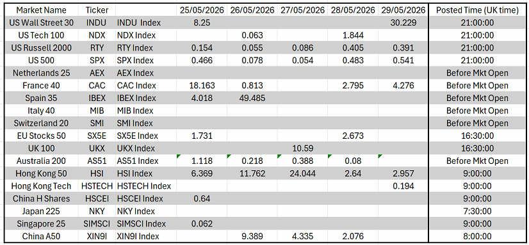Screen dimensions: 529x245
Task: Click the 2.076 value in XIN9I row
Action: tap(353, 236)
